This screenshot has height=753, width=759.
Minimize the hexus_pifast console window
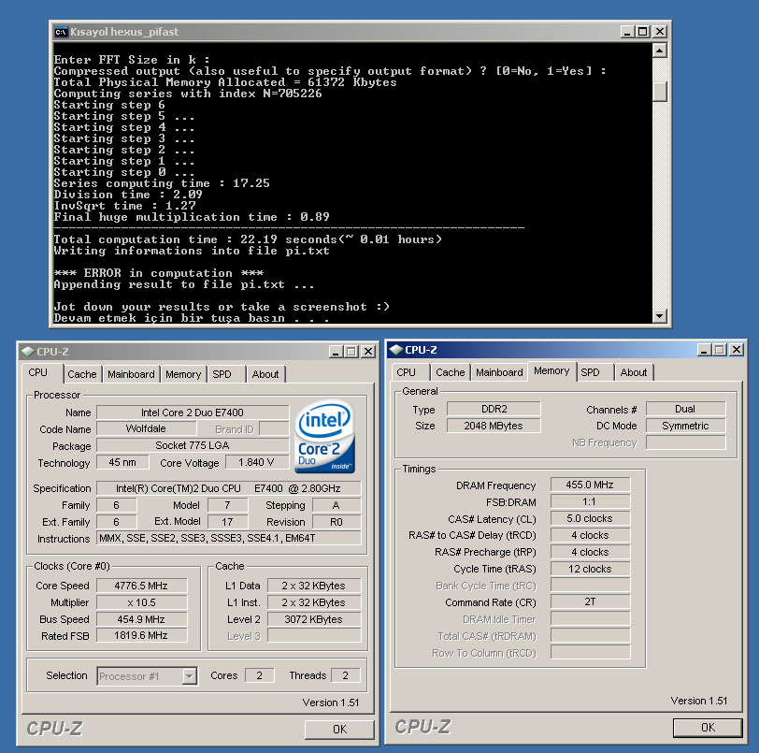[628, 32]
